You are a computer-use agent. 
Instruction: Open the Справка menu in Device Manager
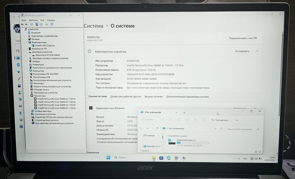tap(51, 20)
